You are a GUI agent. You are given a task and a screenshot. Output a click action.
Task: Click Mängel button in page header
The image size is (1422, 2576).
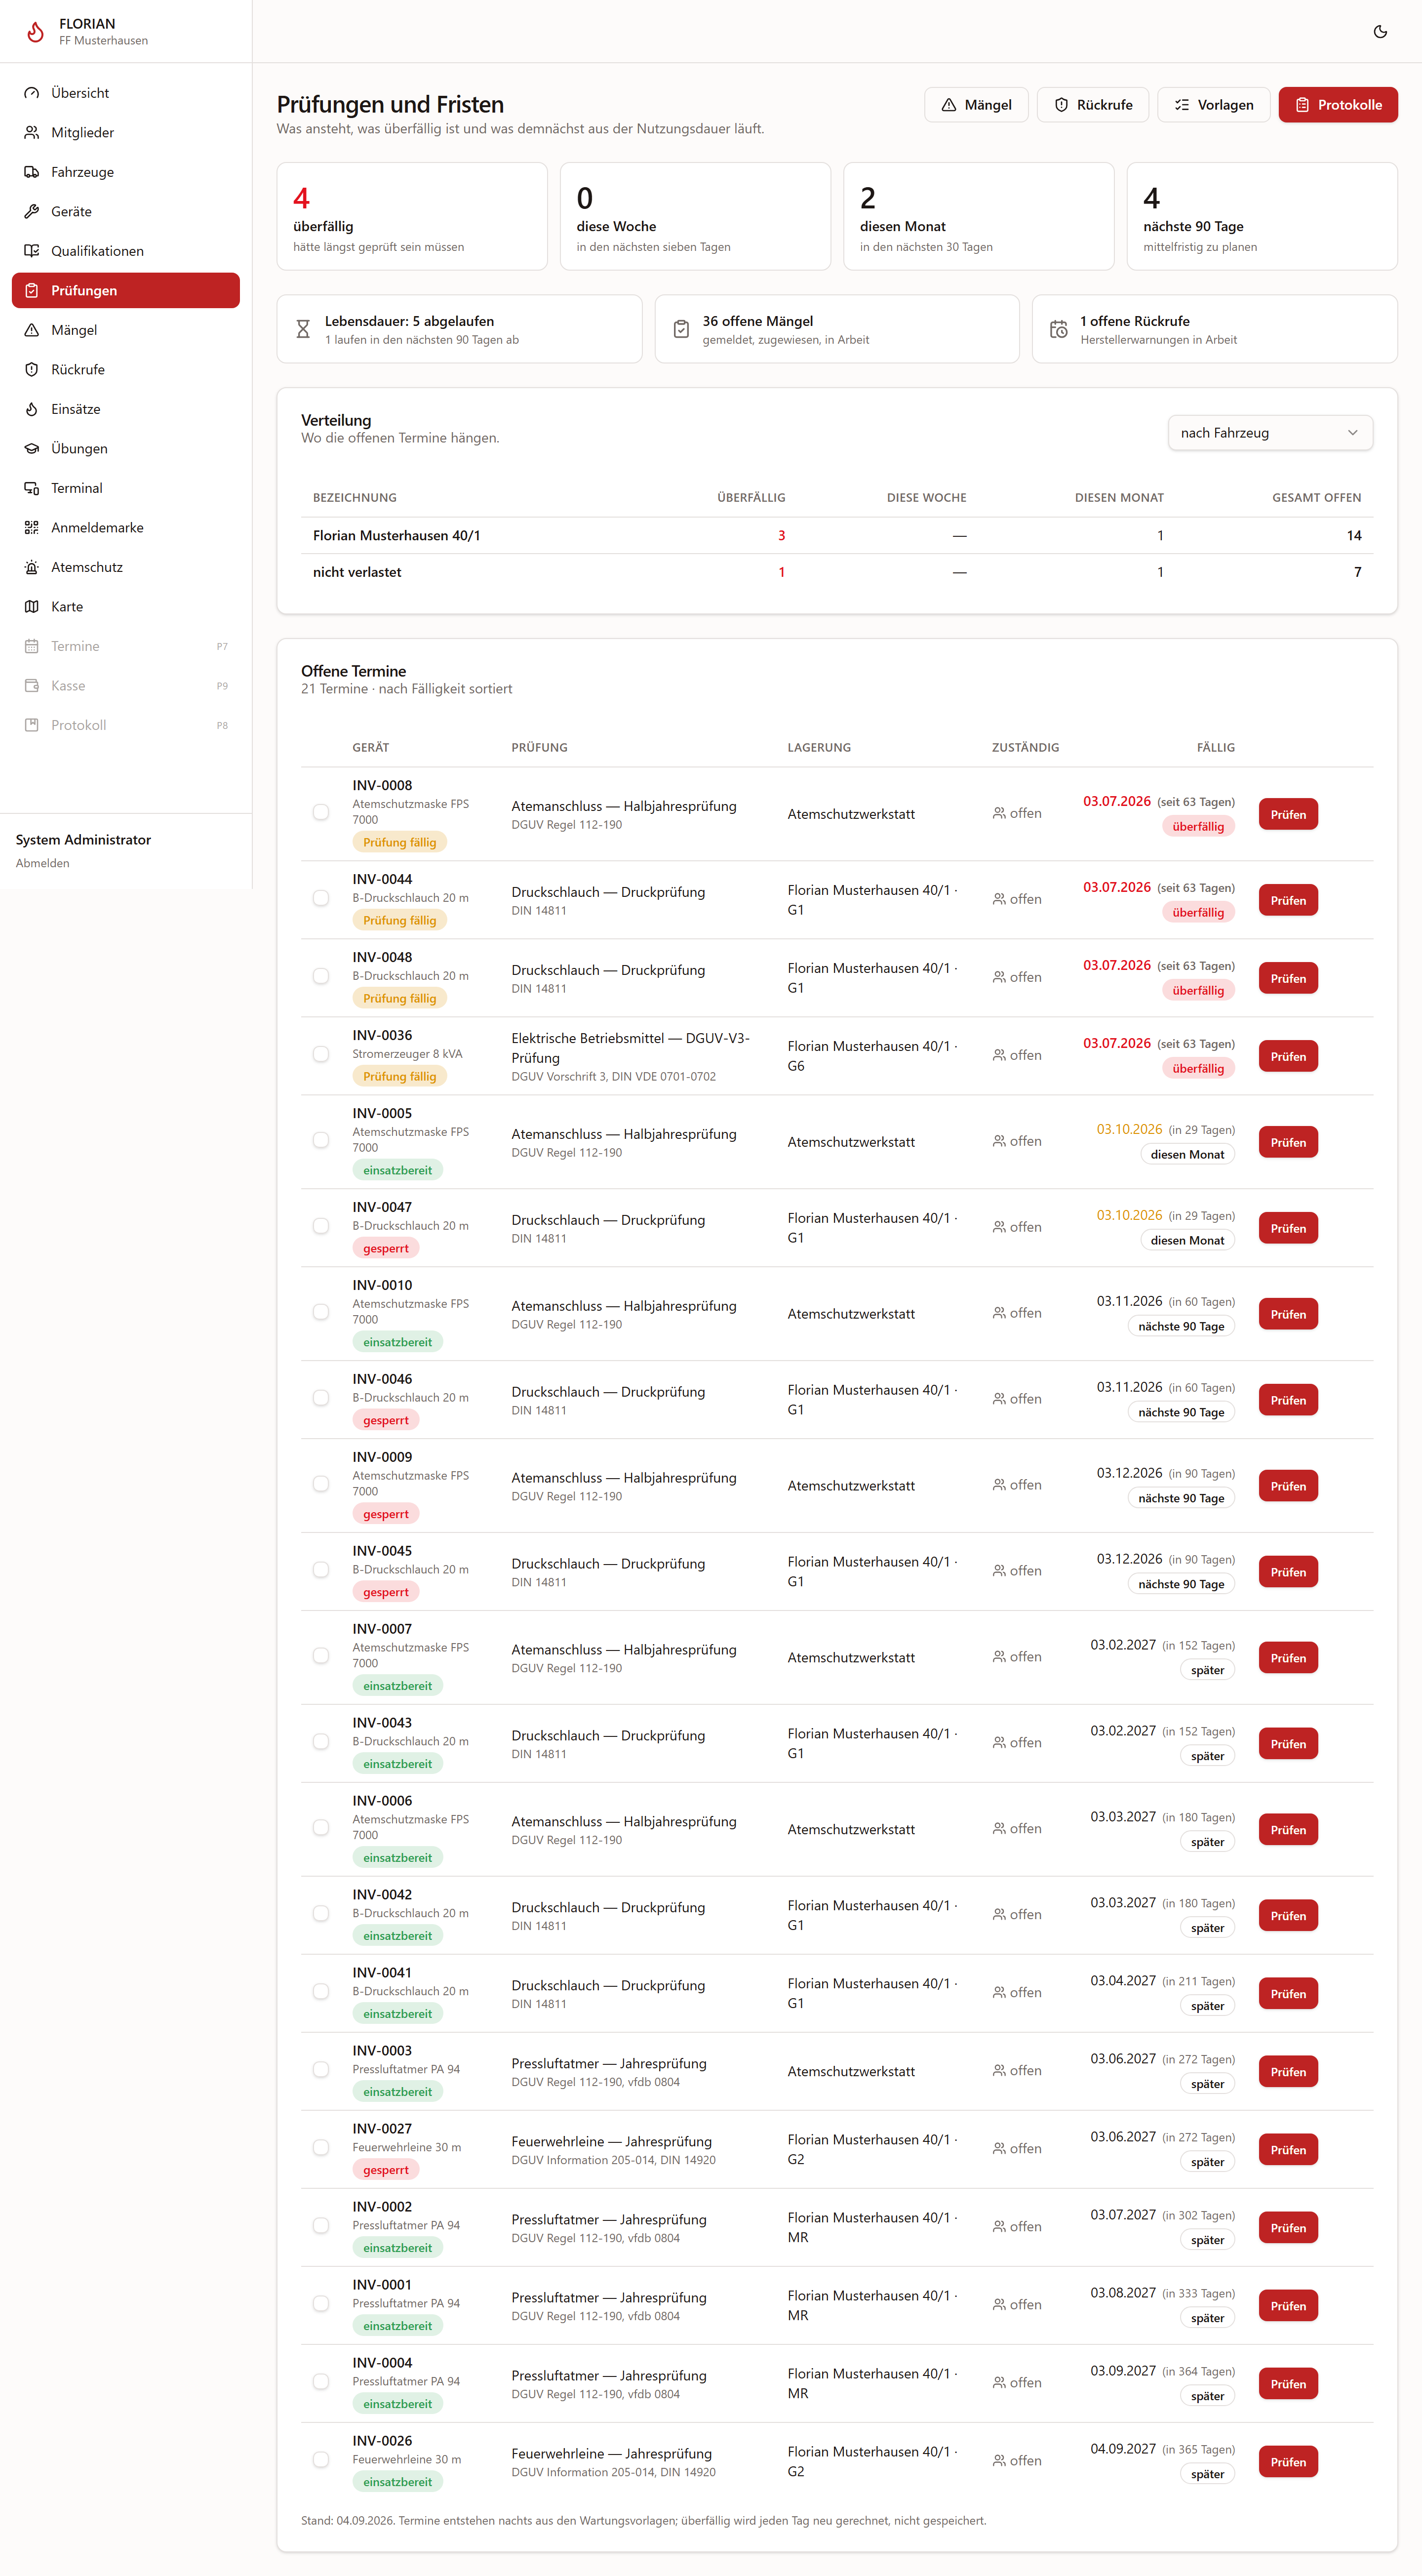976,105
